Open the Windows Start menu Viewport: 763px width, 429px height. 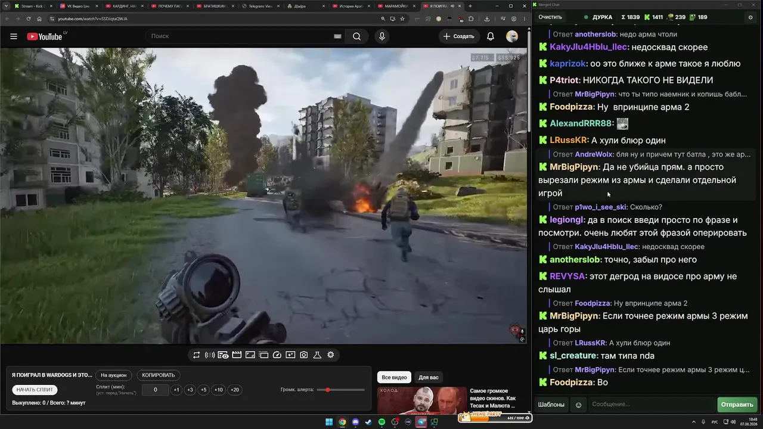(329, 422)
